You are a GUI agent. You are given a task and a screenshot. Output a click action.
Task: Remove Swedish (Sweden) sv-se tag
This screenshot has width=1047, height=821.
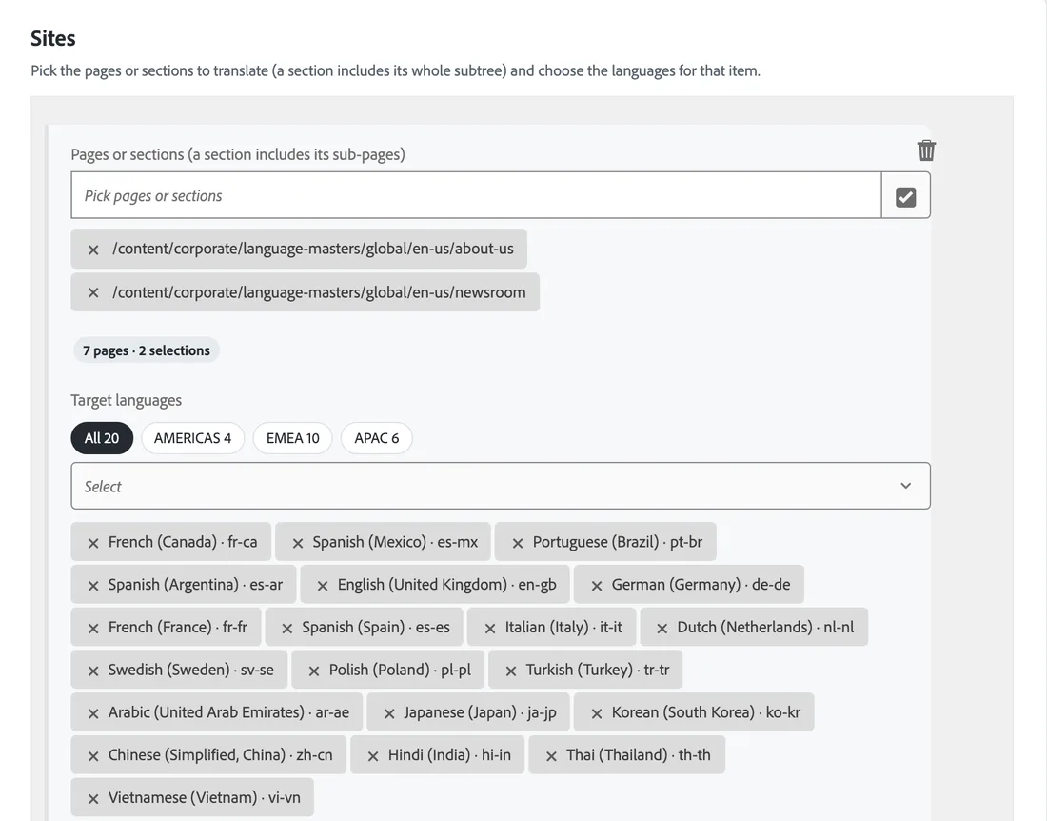(93, 671)
